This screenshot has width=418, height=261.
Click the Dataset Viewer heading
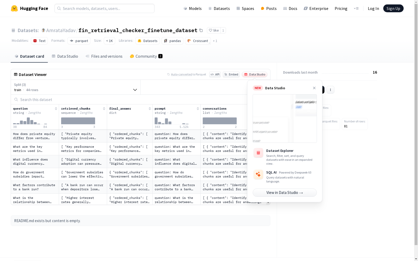pos(33,74)
